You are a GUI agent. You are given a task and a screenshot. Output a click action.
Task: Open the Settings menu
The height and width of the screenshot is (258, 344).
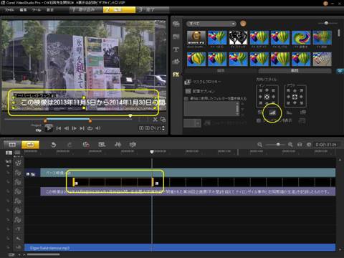pyautogui.click(x=49, y=10)
